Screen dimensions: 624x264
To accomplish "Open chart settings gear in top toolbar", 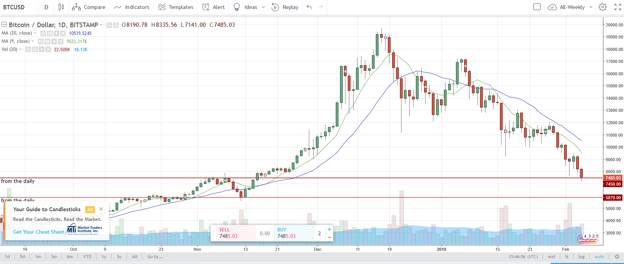I will pyautogui.click(x=603, y=7).
